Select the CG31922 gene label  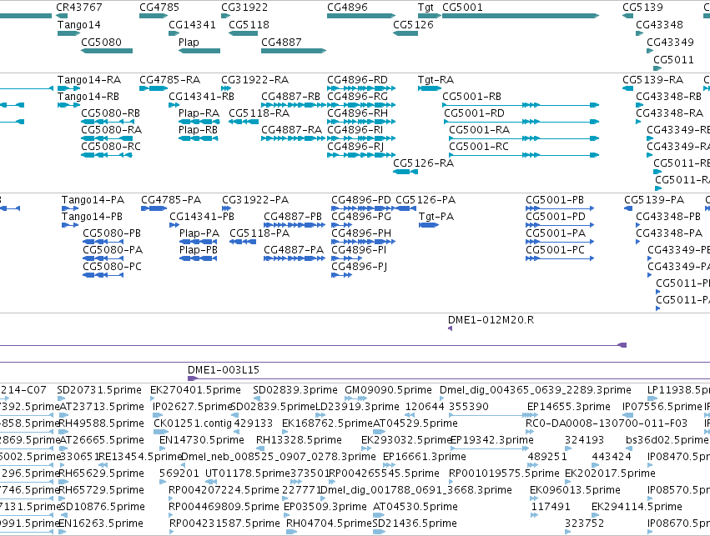click(244, 8)
